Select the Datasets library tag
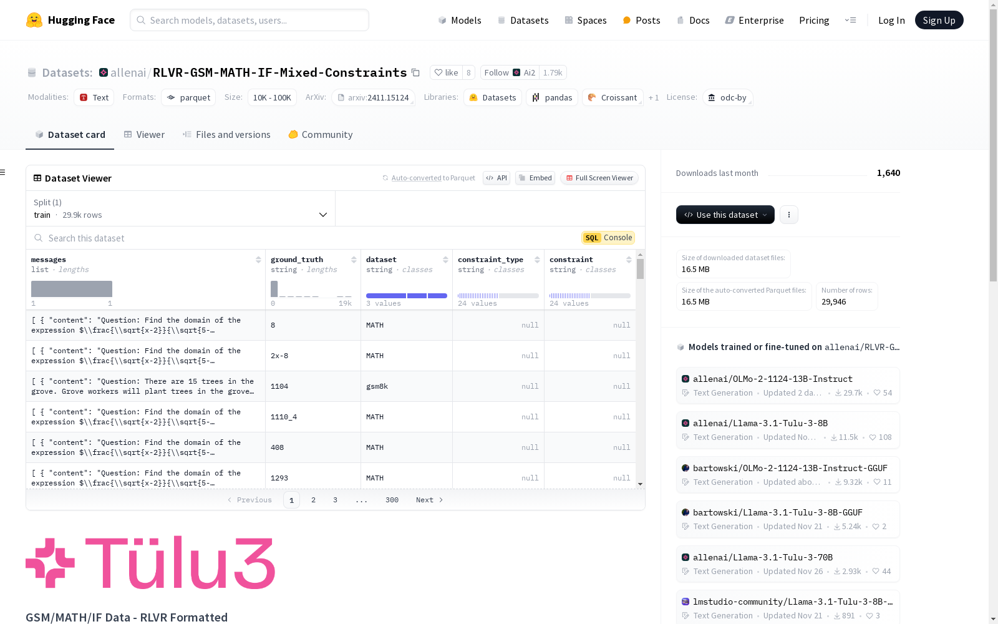The width and height of the screenshot is (998, 624). [x=493, y=97]
